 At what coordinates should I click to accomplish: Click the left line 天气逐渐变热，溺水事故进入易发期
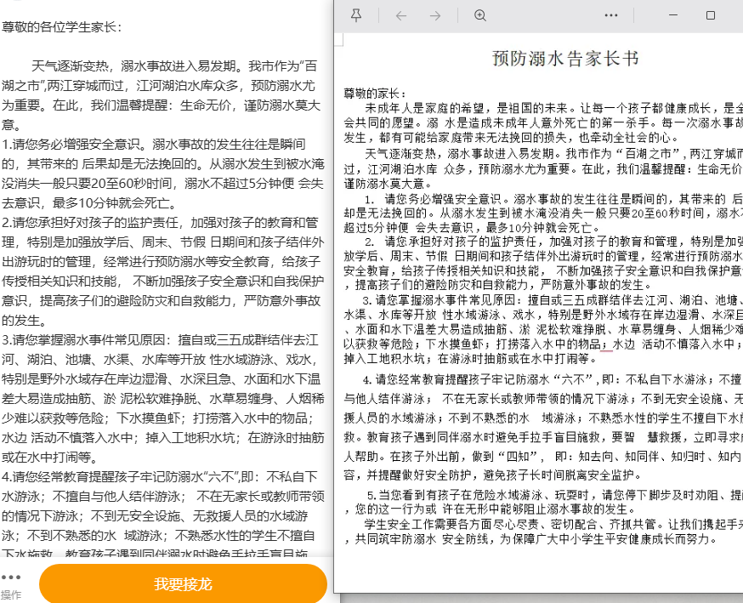tap(174, 65)
